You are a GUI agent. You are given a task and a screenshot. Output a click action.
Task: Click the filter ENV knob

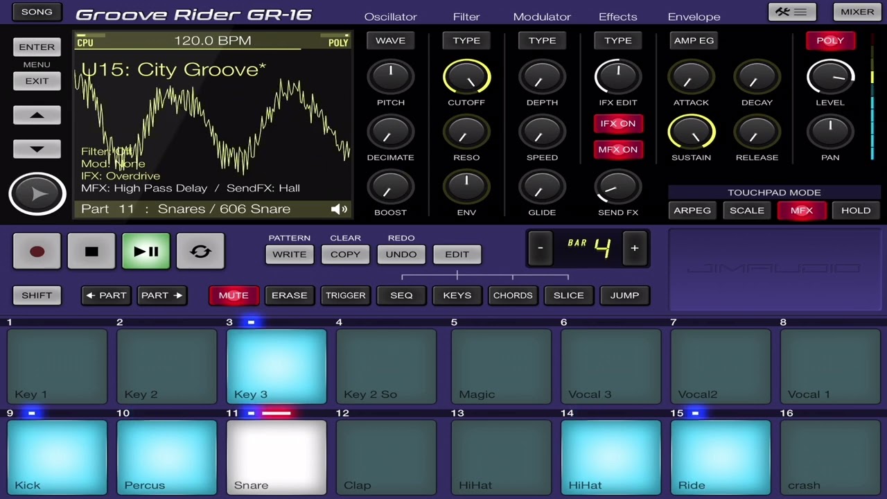coord(466,186)
